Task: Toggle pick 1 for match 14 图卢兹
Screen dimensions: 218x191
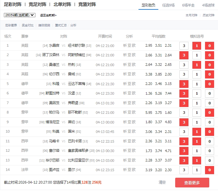Action: pos(197,170)
